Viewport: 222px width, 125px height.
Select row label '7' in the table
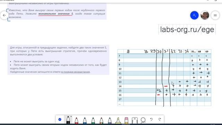point(119,56)
